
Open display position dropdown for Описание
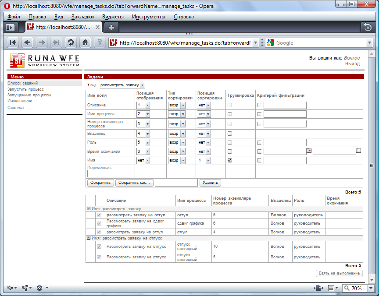pyautogui.click(x=143, y=105)
